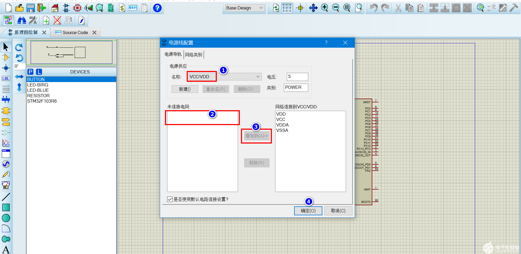Viewport: 521px width, 254px height.
Task: Run the electrical rules check icon
Action: (82, 20)
